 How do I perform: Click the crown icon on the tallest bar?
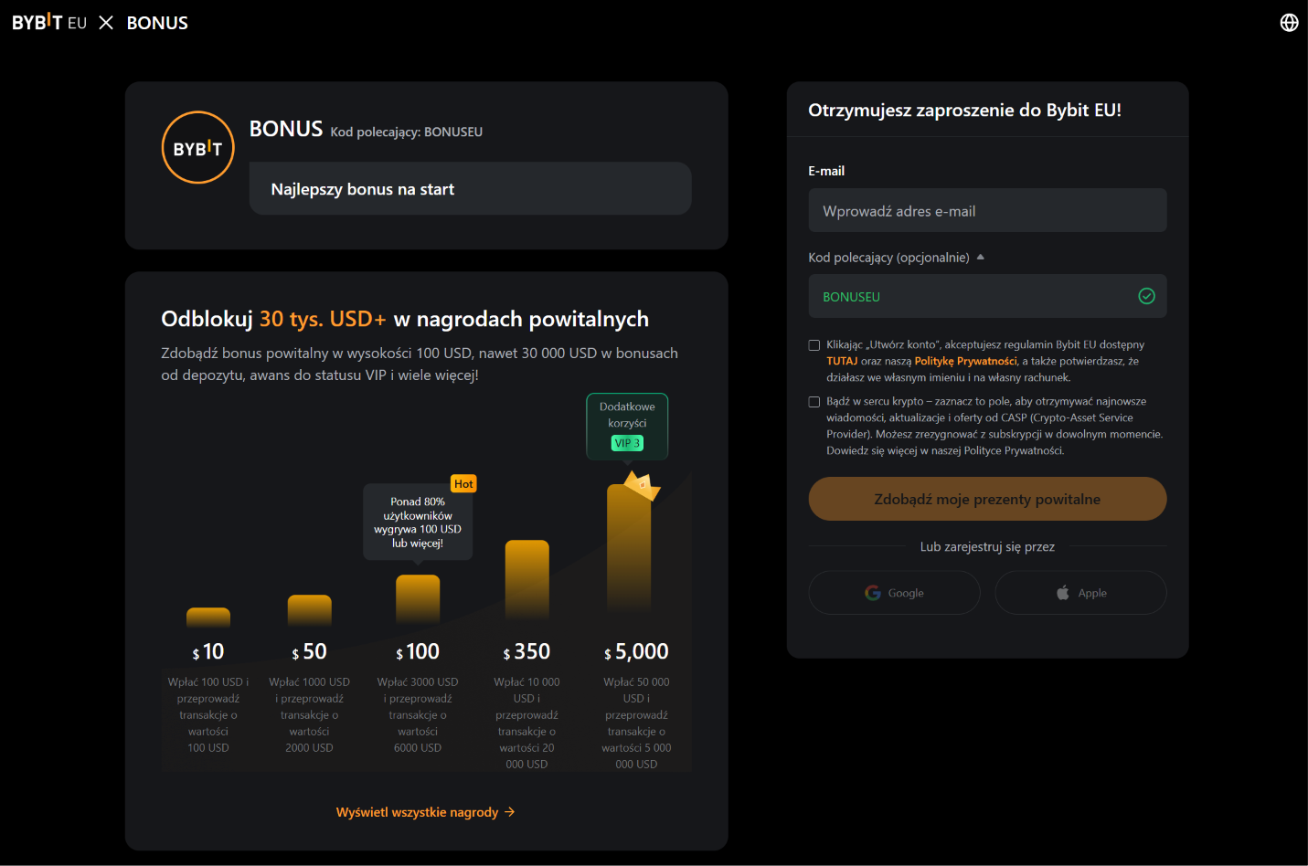641,484
